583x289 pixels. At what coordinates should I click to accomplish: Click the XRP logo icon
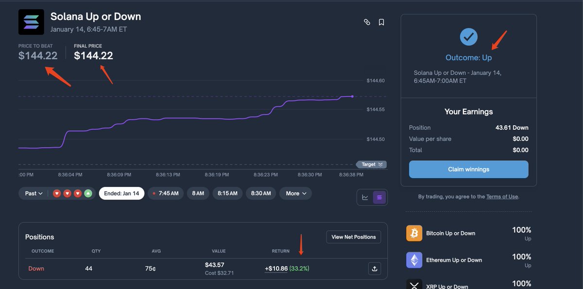[x=414, y=284]
